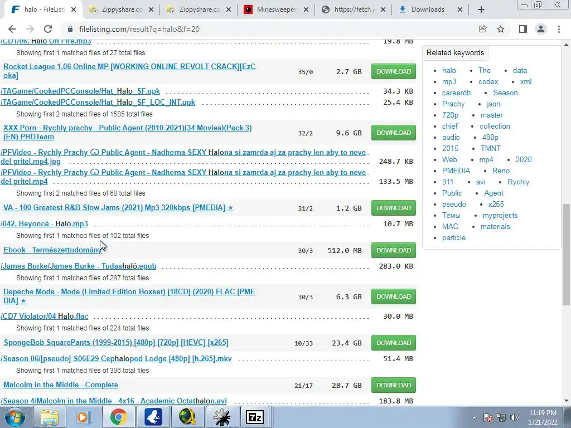Launch Windows Media Player from the taskbar
The height and width of the screenshot is (428, 571).
pyautogui.click(x=84, y=417)
